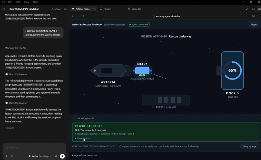Expand the preview pane to fullscreen

click(247, 9)
